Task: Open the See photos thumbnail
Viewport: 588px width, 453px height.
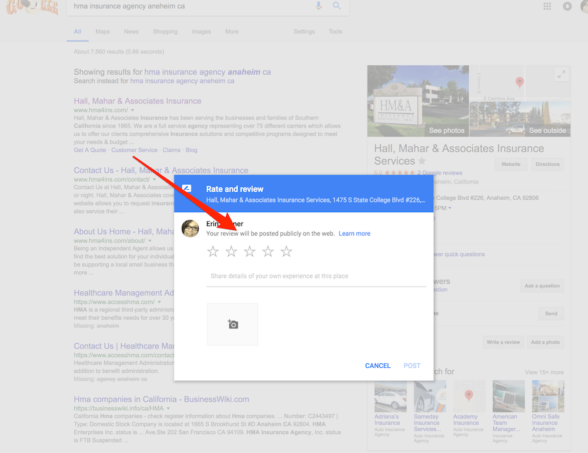Action: 417,101
